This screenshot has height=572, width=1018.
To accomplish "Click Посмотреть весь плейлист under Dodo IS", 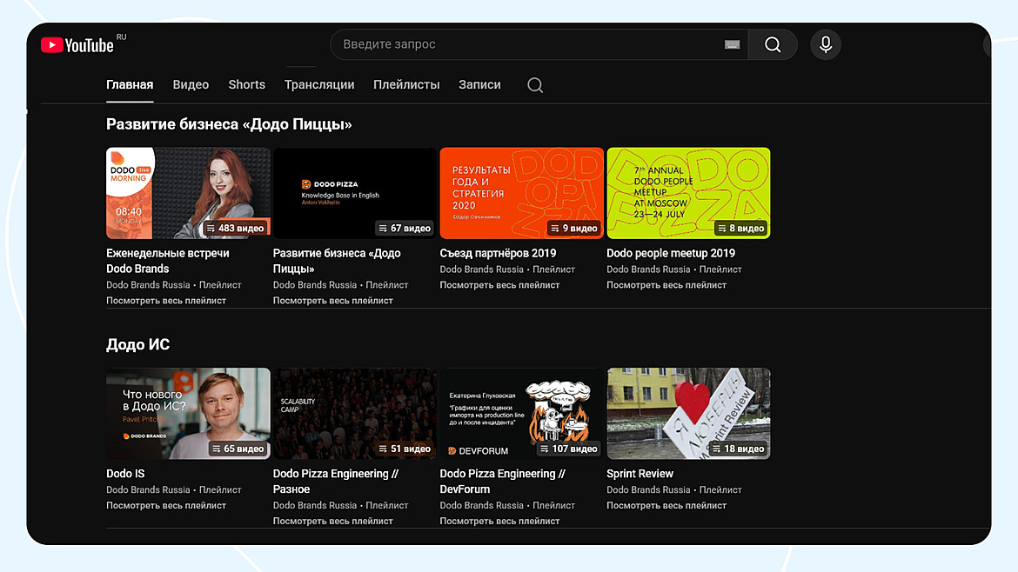I will [x=166, y=505].
